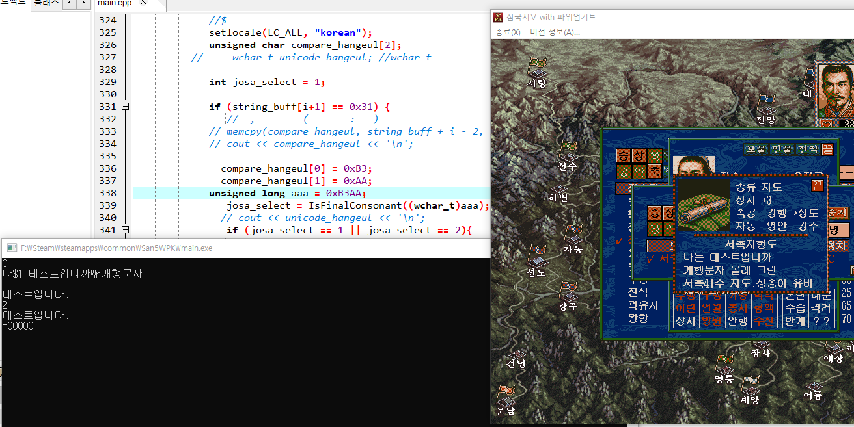Select the 장사 skill cell in grid
Viewport: 854px width, 427px height.
[x=685, y=321]
